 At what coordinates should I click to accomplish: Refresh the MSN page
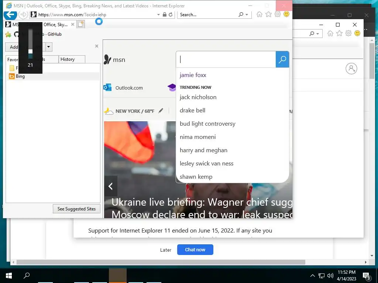(x=171, y=15)
